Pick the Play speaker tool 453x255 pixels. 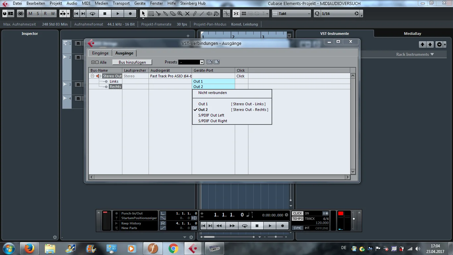pyautogui.click(x=209, y=14)
